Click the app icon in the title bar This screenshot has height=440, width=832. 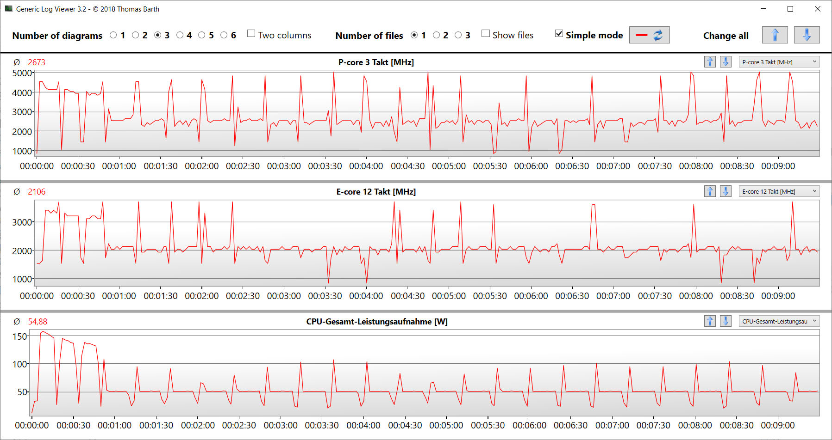(8, 9)
